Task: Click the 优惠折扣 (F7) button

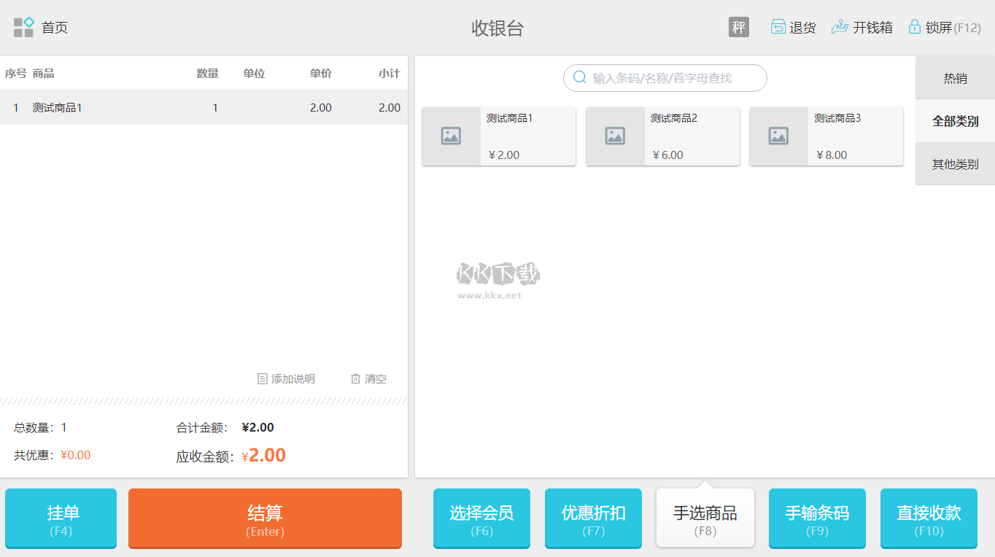Action: pos(593,518)
